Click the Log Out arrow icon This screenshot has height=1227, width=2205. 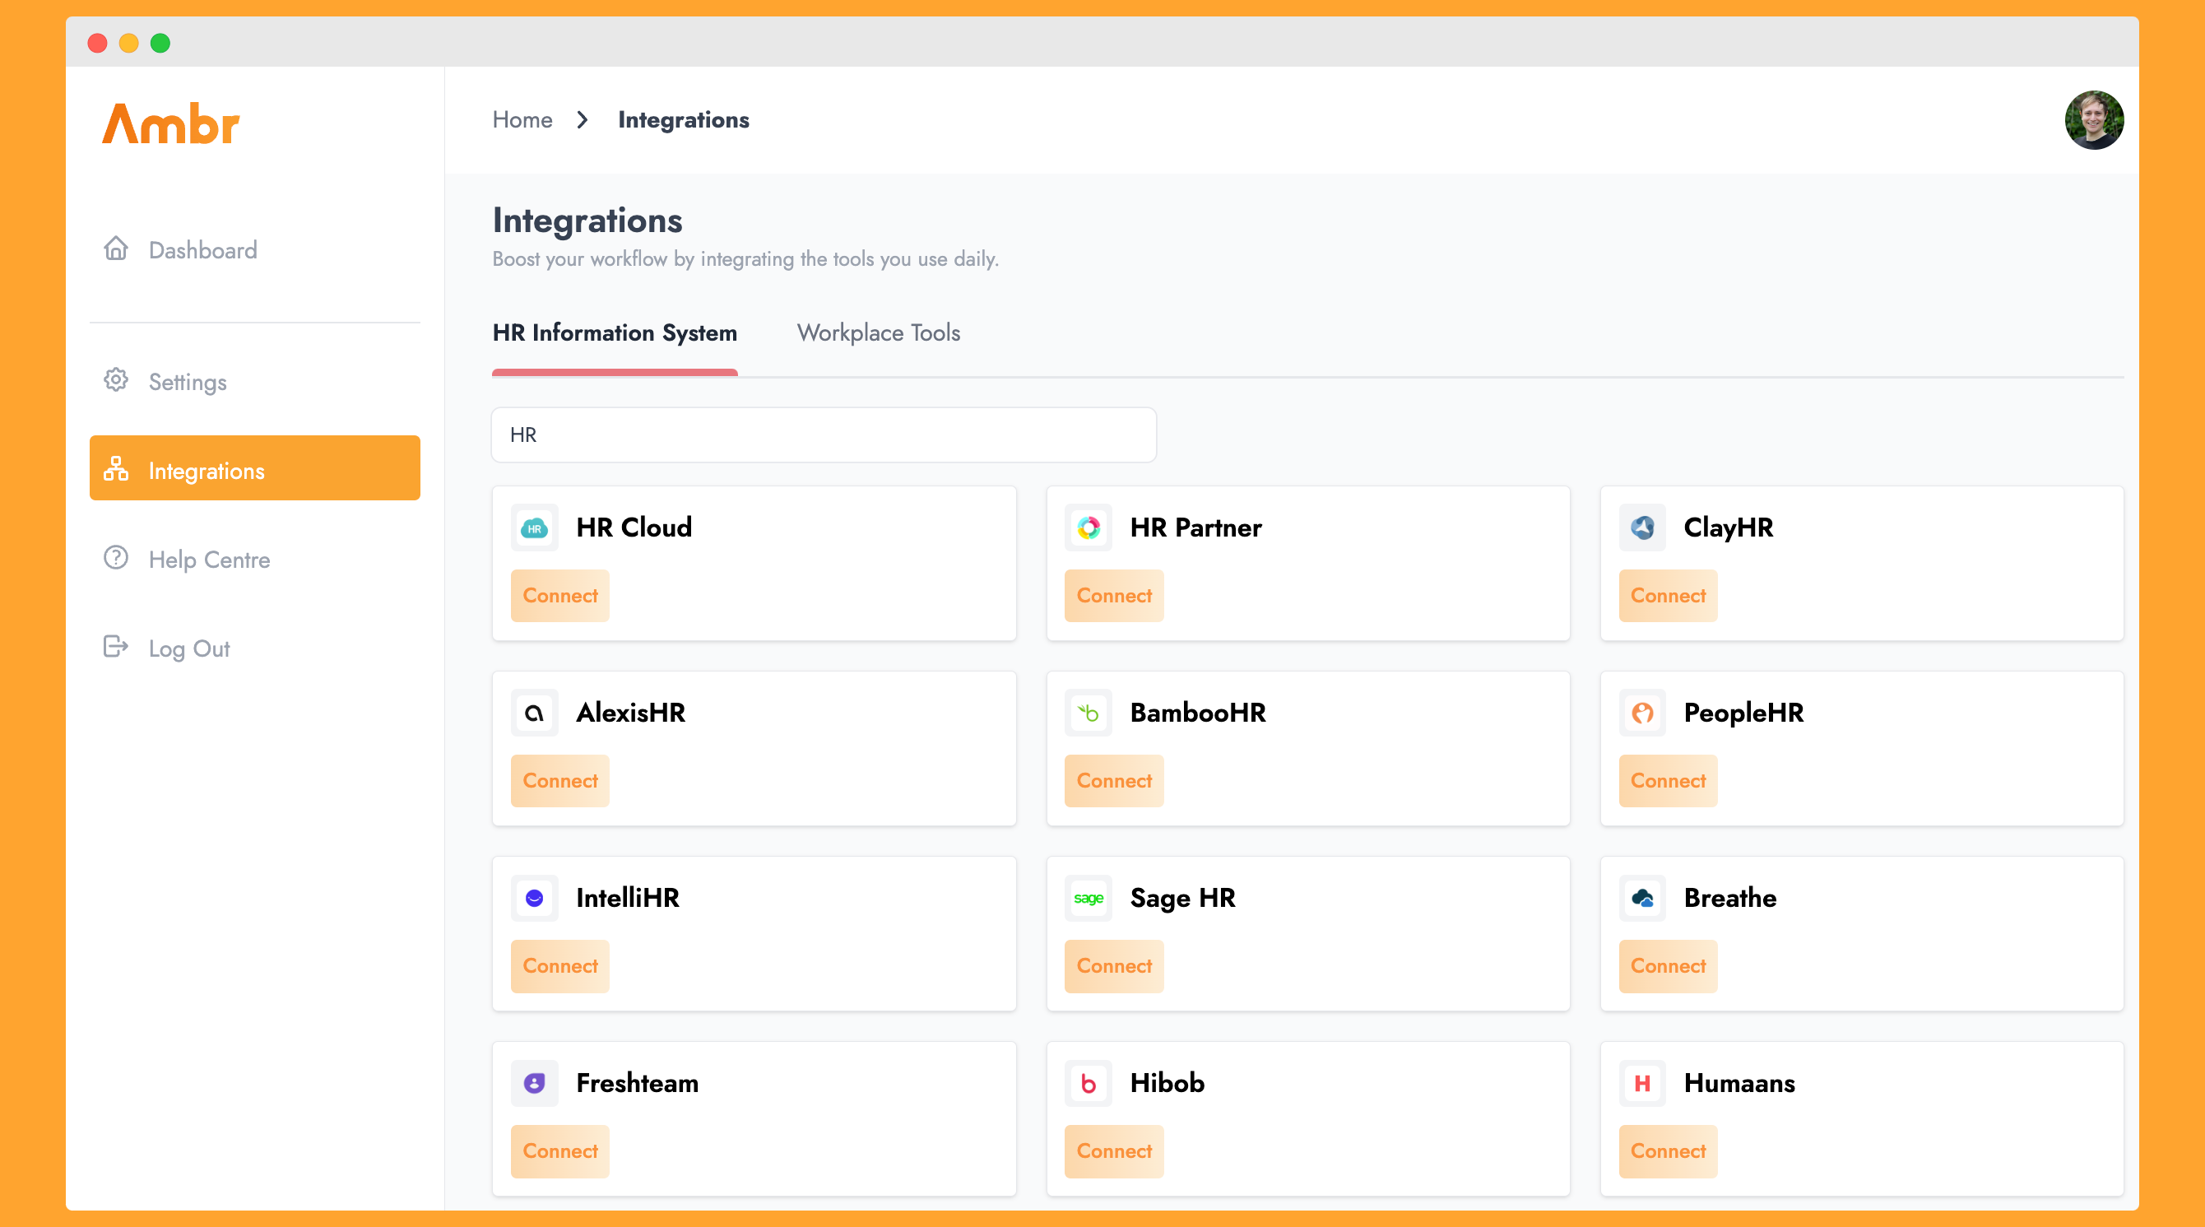(x=115, y=648)
